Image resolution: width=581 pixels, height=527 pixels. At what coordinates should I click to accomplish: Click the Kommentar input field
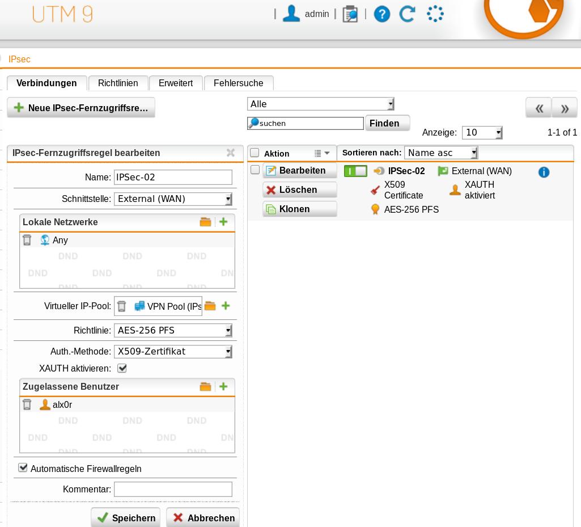pyautogui.click(x=173, y=489)
